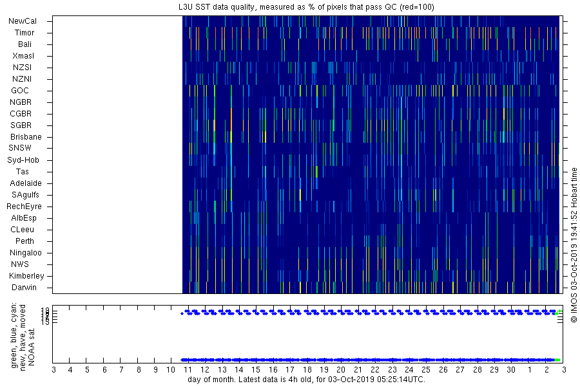Click the Kimberley region label
Image resolution: width=580 pixels, height=386 pixels.
[26, 276]
